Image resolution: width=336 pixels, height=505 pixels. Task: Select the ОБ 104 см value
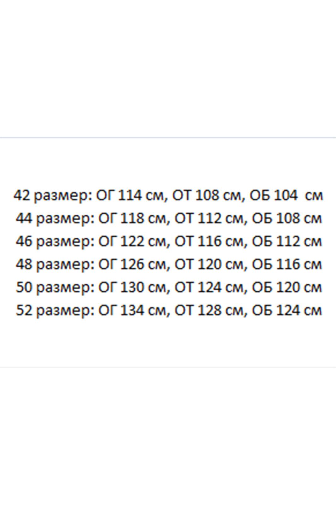pyautogui.click(x=286, y=196)
